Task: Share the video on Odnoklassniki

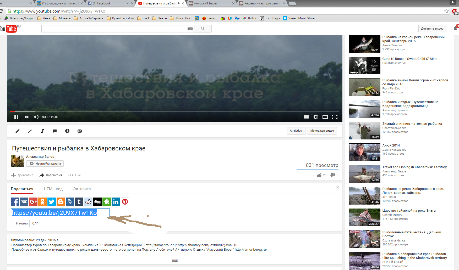Action: coord(42,202)
